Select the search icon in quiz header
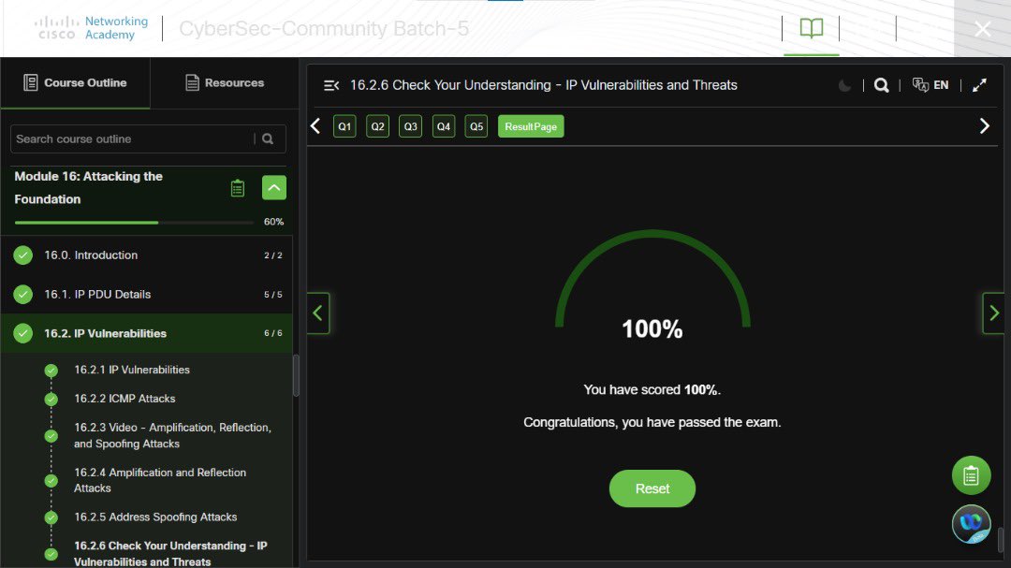This screenshot has width=1011, height=568. tap(881, 85)
